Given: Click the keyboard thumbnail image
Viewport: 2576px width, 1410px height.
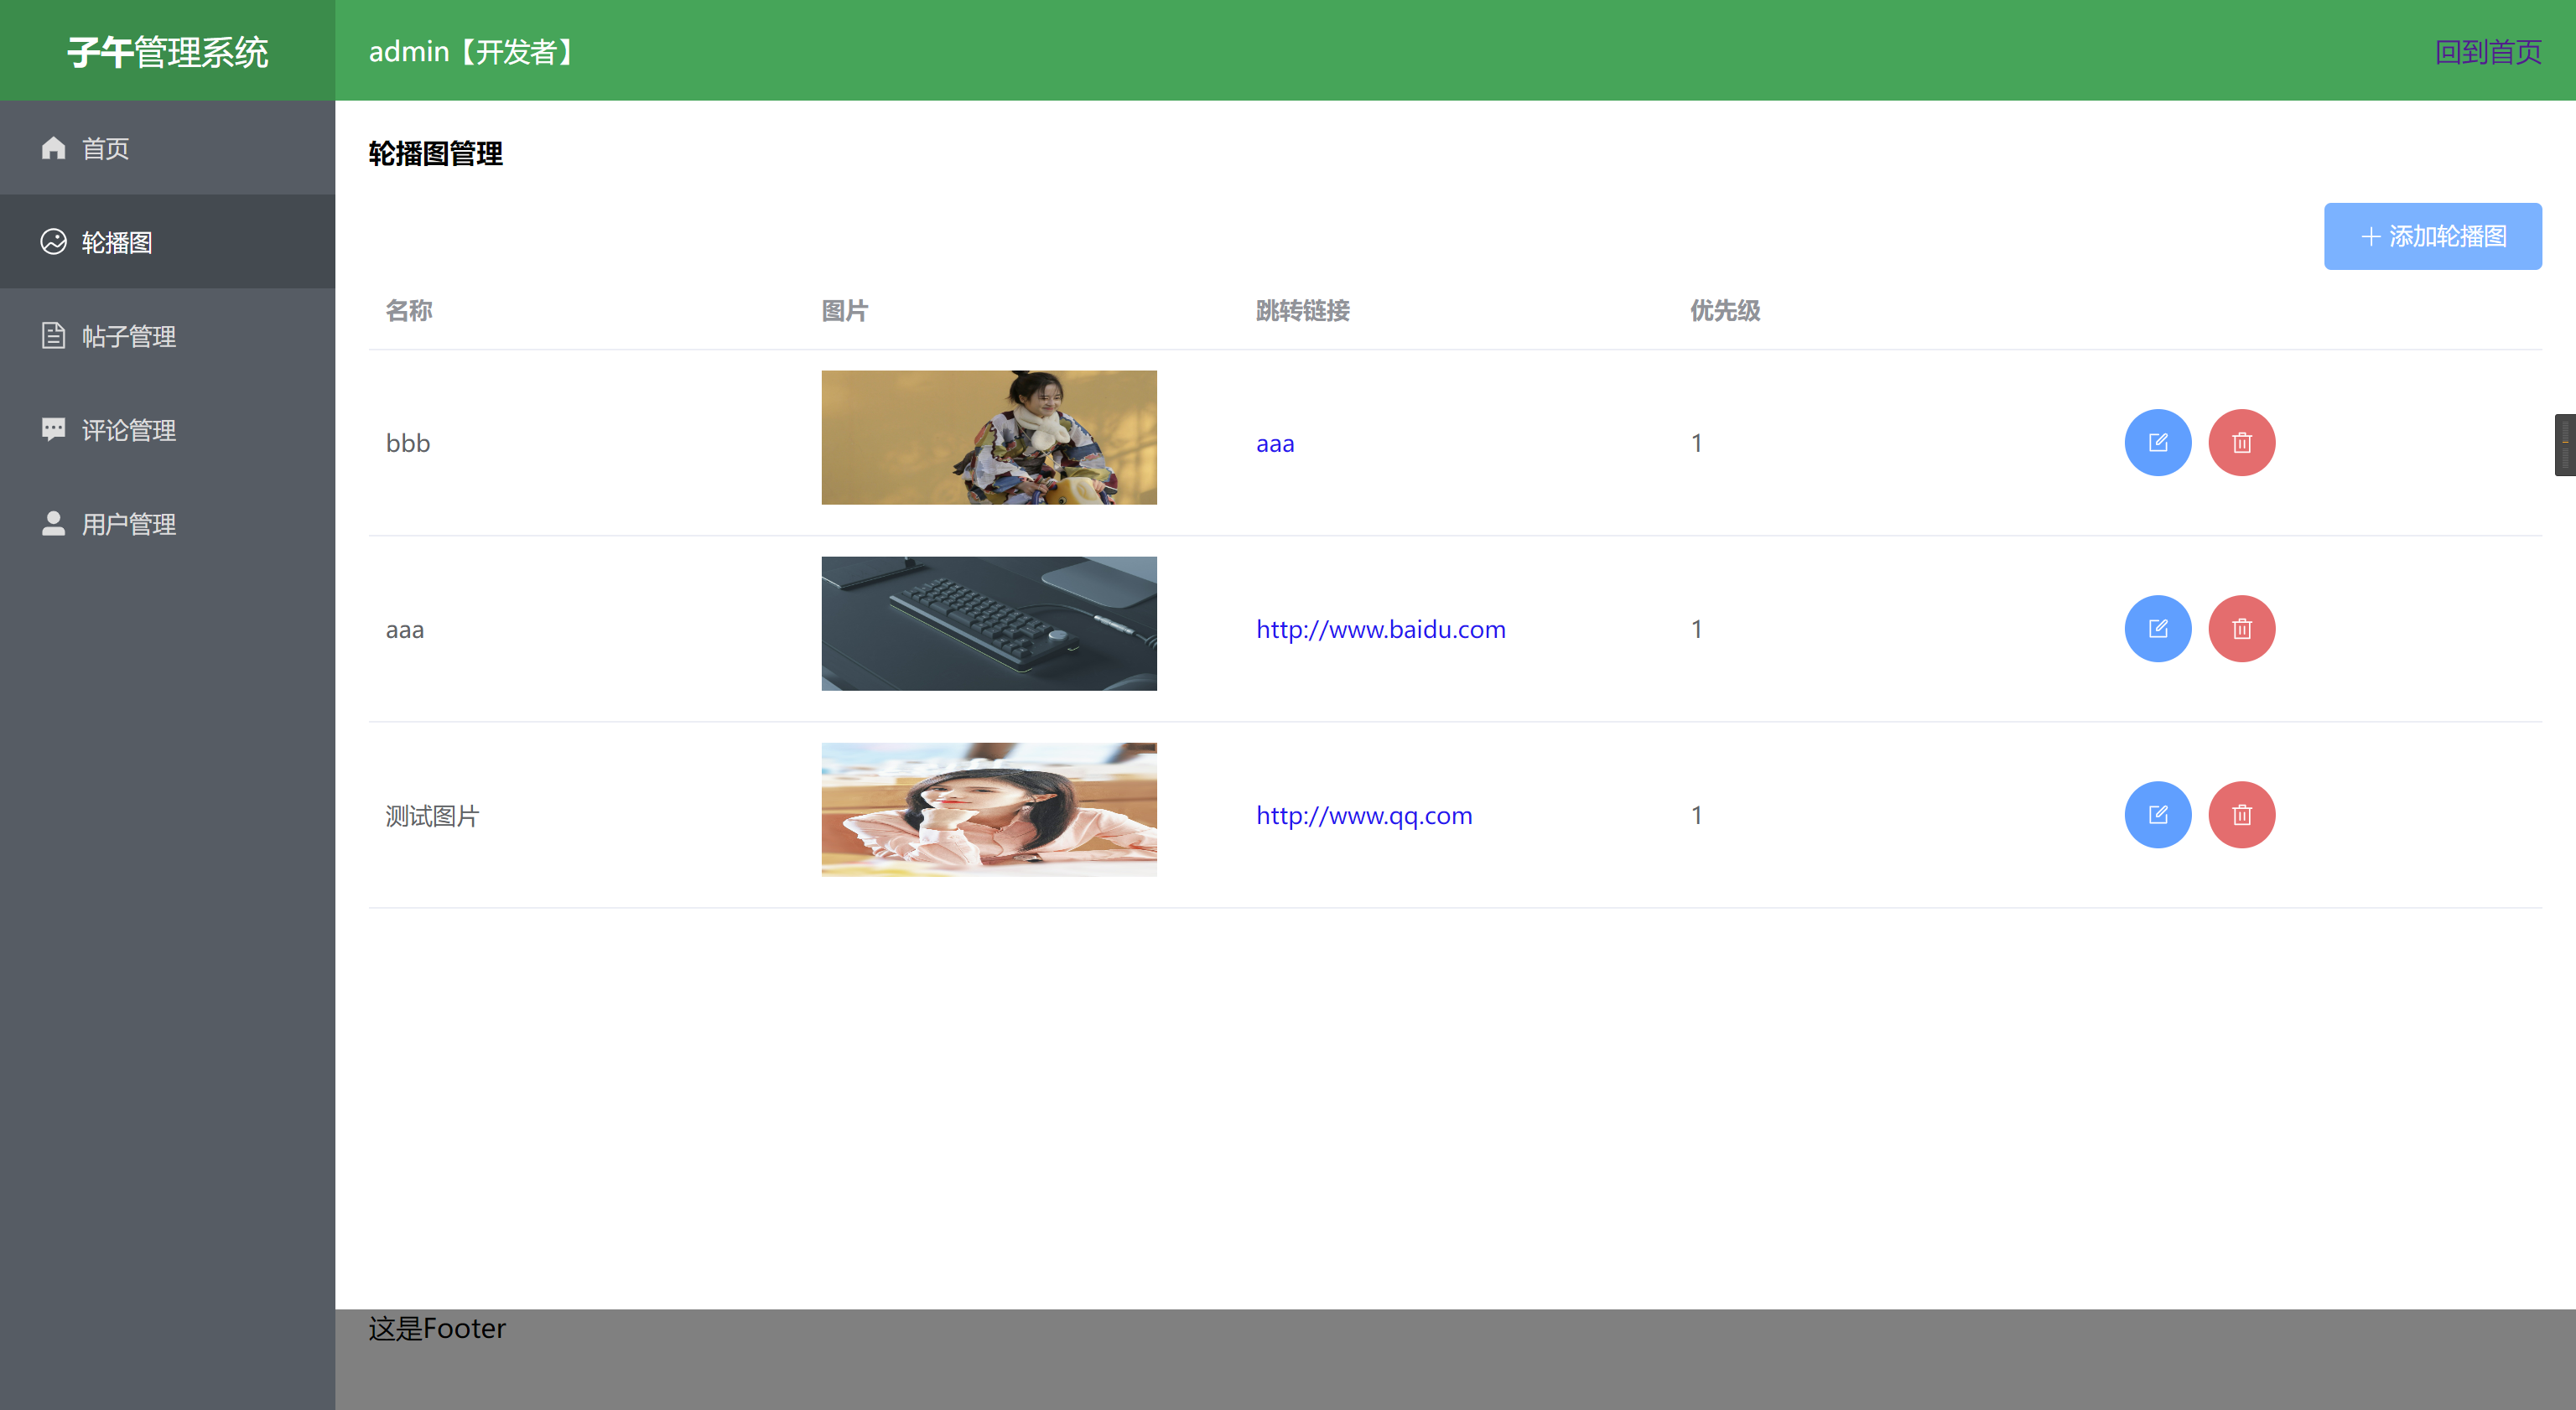Looking at the screenshot, I should pos(988,624).
